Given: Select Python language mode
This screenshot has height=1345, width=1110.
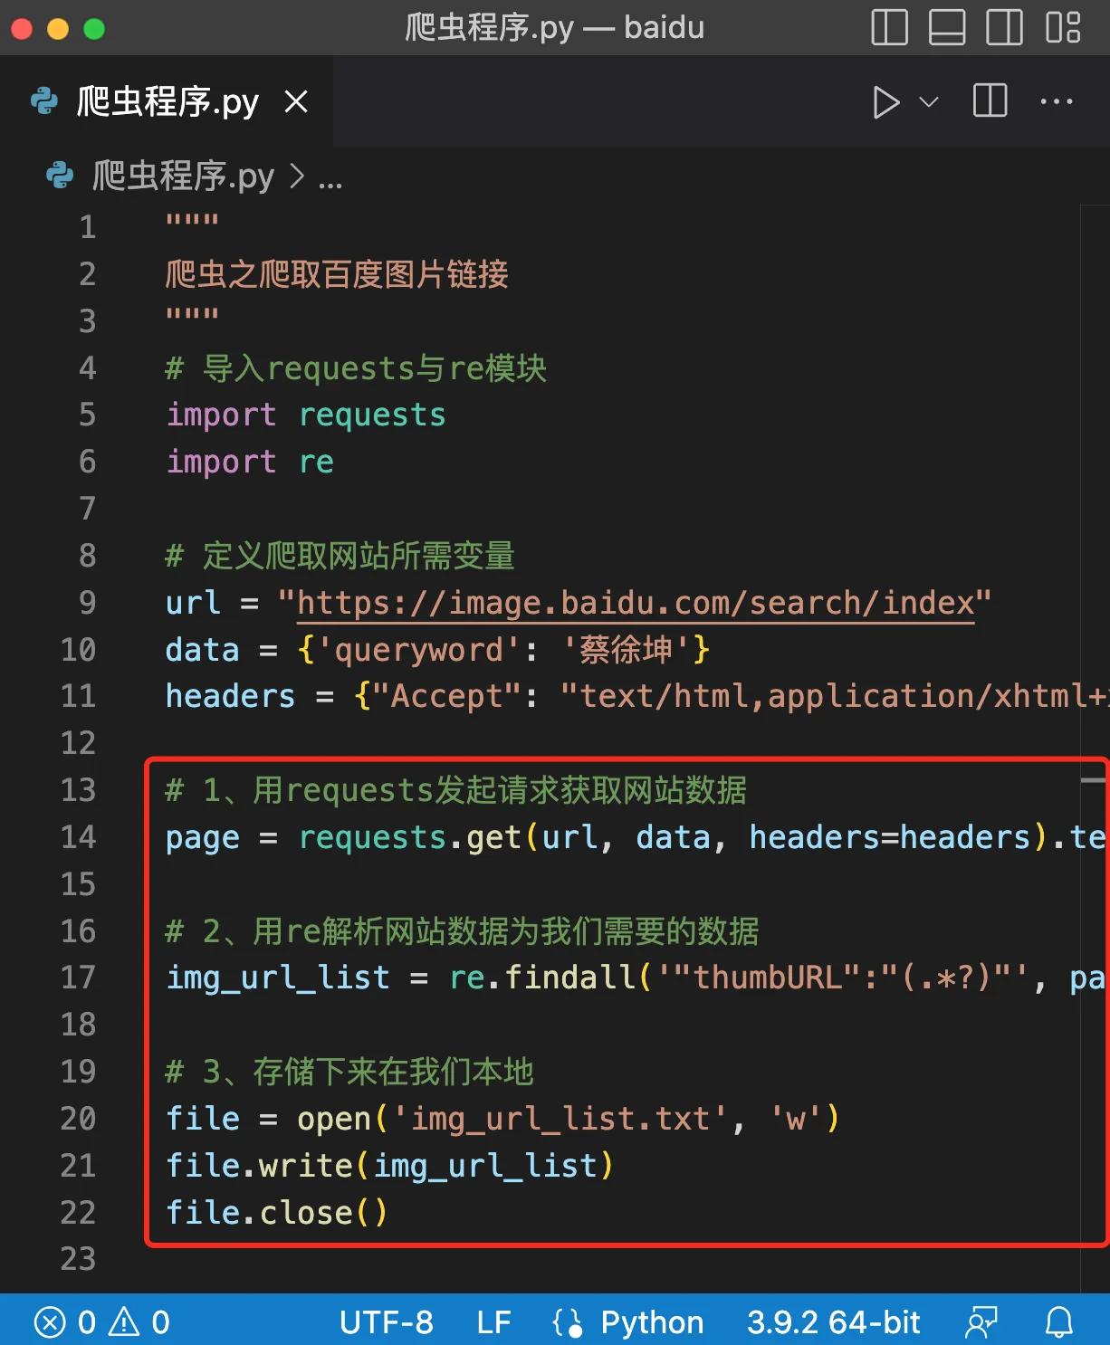Looking at the screenshot, I should coord(652,1322).
